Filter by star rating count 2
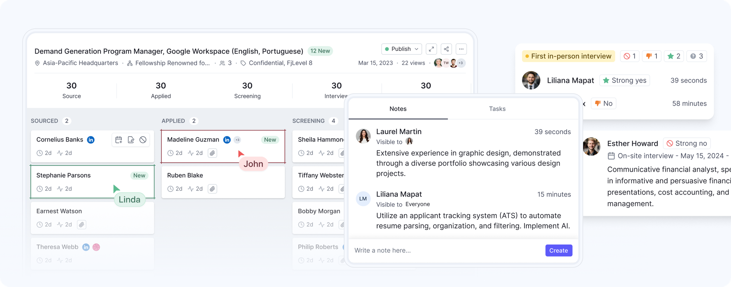 674,56
